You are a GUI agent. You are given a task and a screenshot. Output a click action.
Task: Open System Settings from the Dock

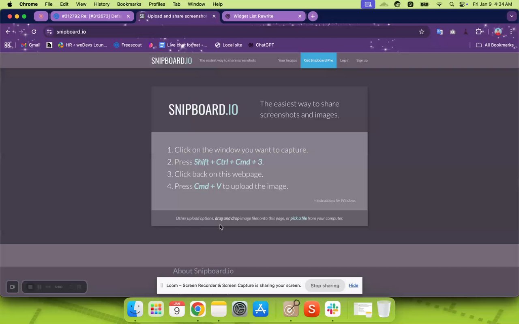(x=240, y=309)
